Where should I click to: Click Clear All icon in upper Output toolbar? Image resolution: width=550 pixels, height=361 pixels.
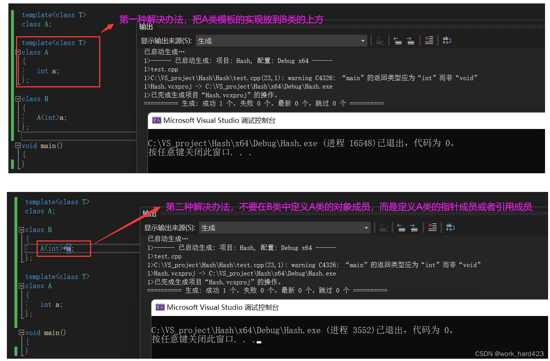click(429, 40)
